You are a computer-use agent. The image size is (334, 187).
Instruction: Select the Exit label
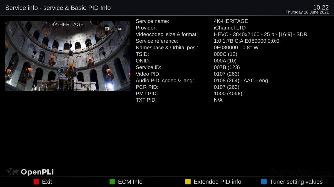47,182
